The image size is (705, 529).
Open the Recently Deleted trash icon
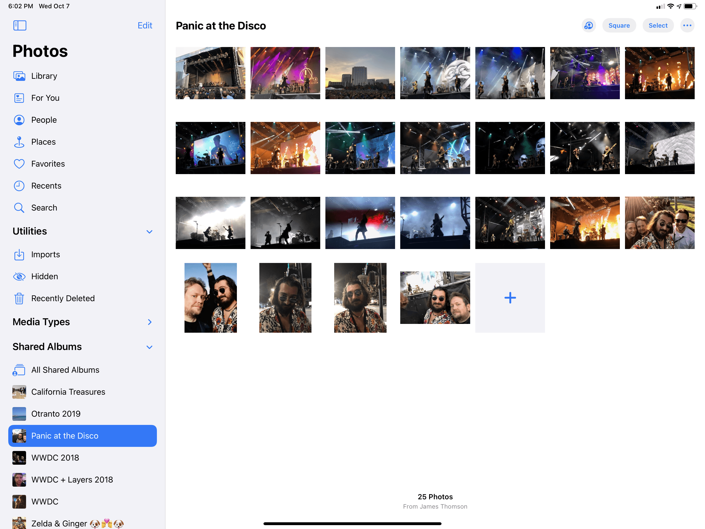[19, 298]
